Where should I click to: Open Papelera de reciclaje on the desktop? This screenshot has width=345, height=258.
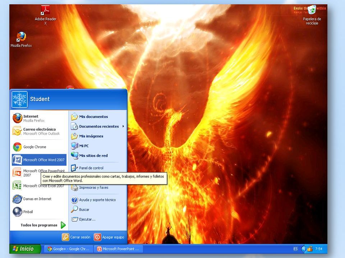(x=312, y=15)
